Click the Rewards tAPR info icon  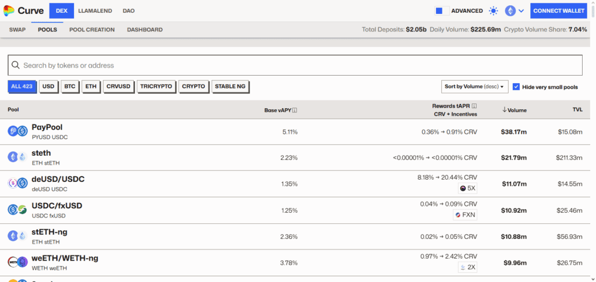click(x=474, y=106)
